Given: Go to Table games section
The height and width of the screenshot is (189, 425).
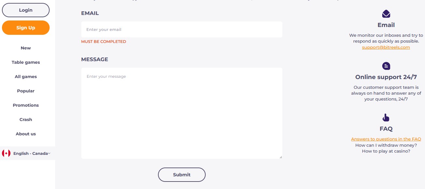Looking at the screenshot, I should [x=26, y=62].
